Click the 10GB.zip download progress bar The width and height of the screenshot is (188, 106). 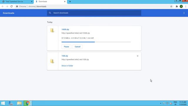click(96, 42)
